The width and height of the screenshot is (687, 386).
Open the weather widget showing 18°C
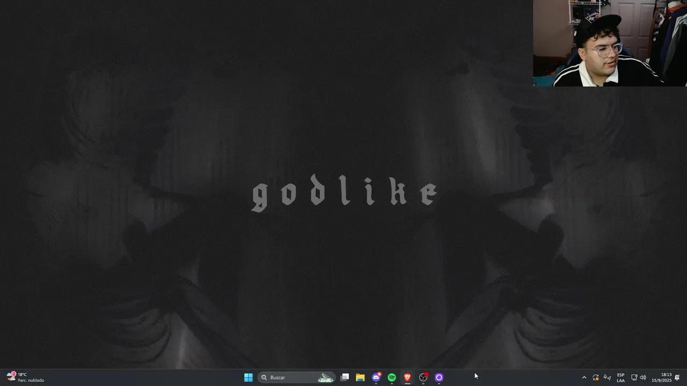click(26, 377)
